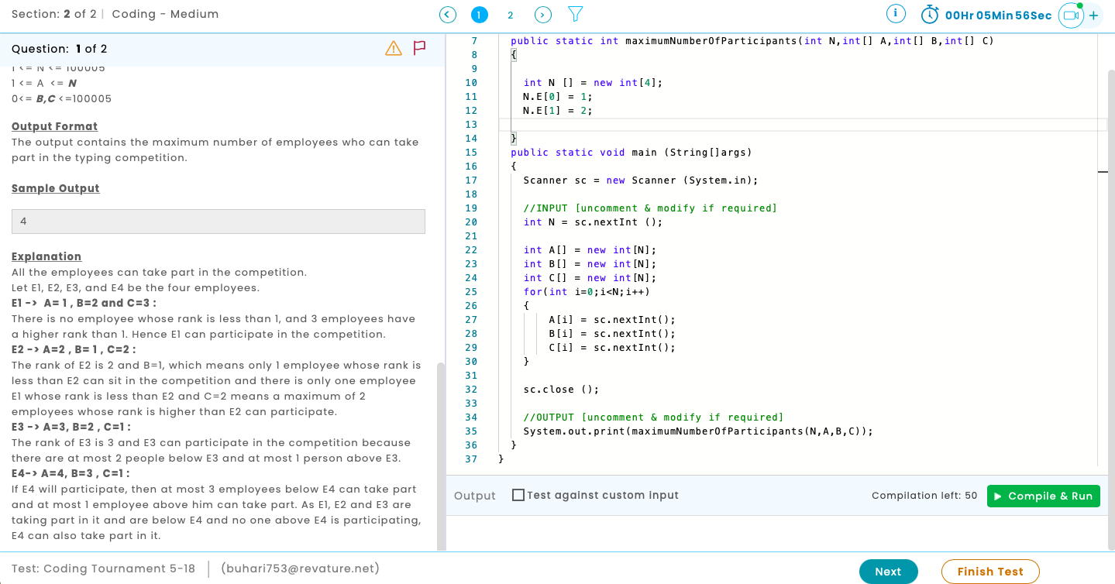Go to previous question using left arrow
Screen dimensions: 1115x584
coord(448,15)
